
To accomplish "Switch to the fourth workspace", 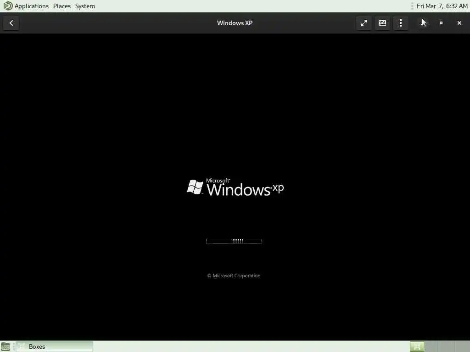I will point(462,346).
